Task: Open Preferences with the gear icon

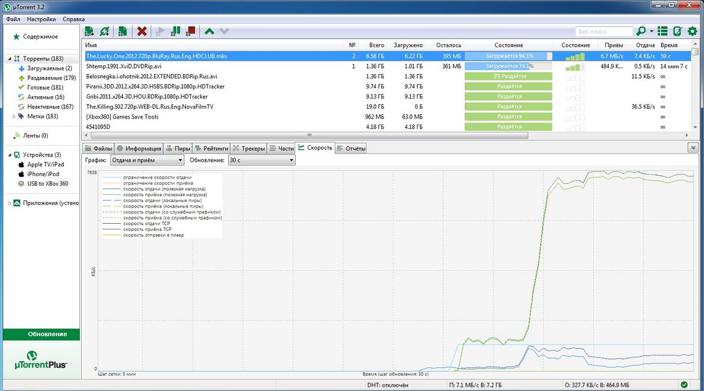Action: tap(693, 31)
